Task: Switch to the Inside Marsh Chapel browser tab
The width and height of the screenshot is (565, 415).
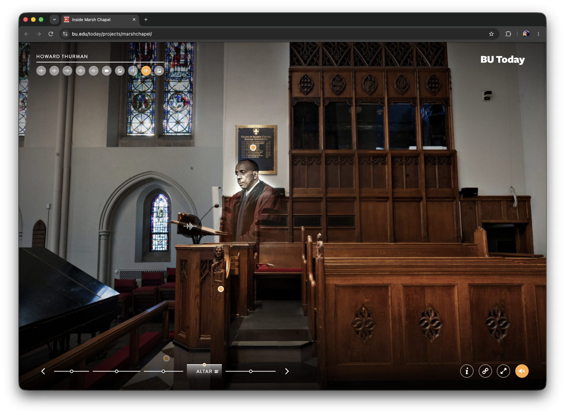Action: (99, 19)
